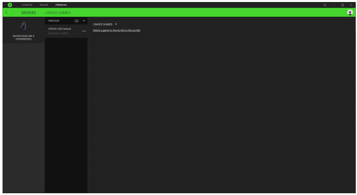Add a linked game with plus icon
The height and width of the screenshot is (195, 357).
coord(116,24)
